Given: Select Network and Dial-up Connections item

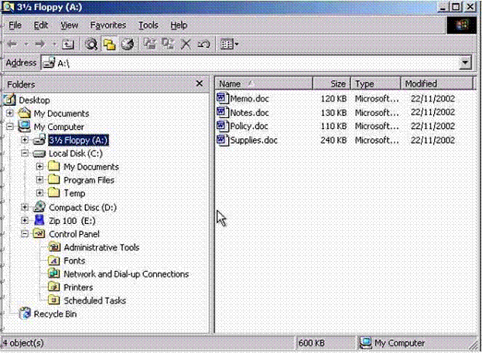Looking at the screenshot, I should 125,274.
